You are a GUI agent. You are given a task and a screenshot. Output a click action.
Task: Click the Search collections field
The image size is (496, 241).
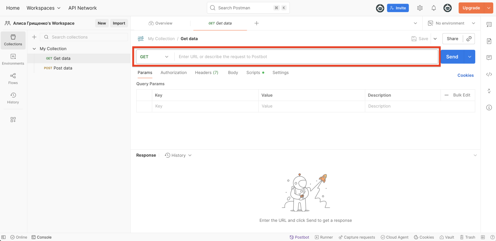[x=84, y=37]
